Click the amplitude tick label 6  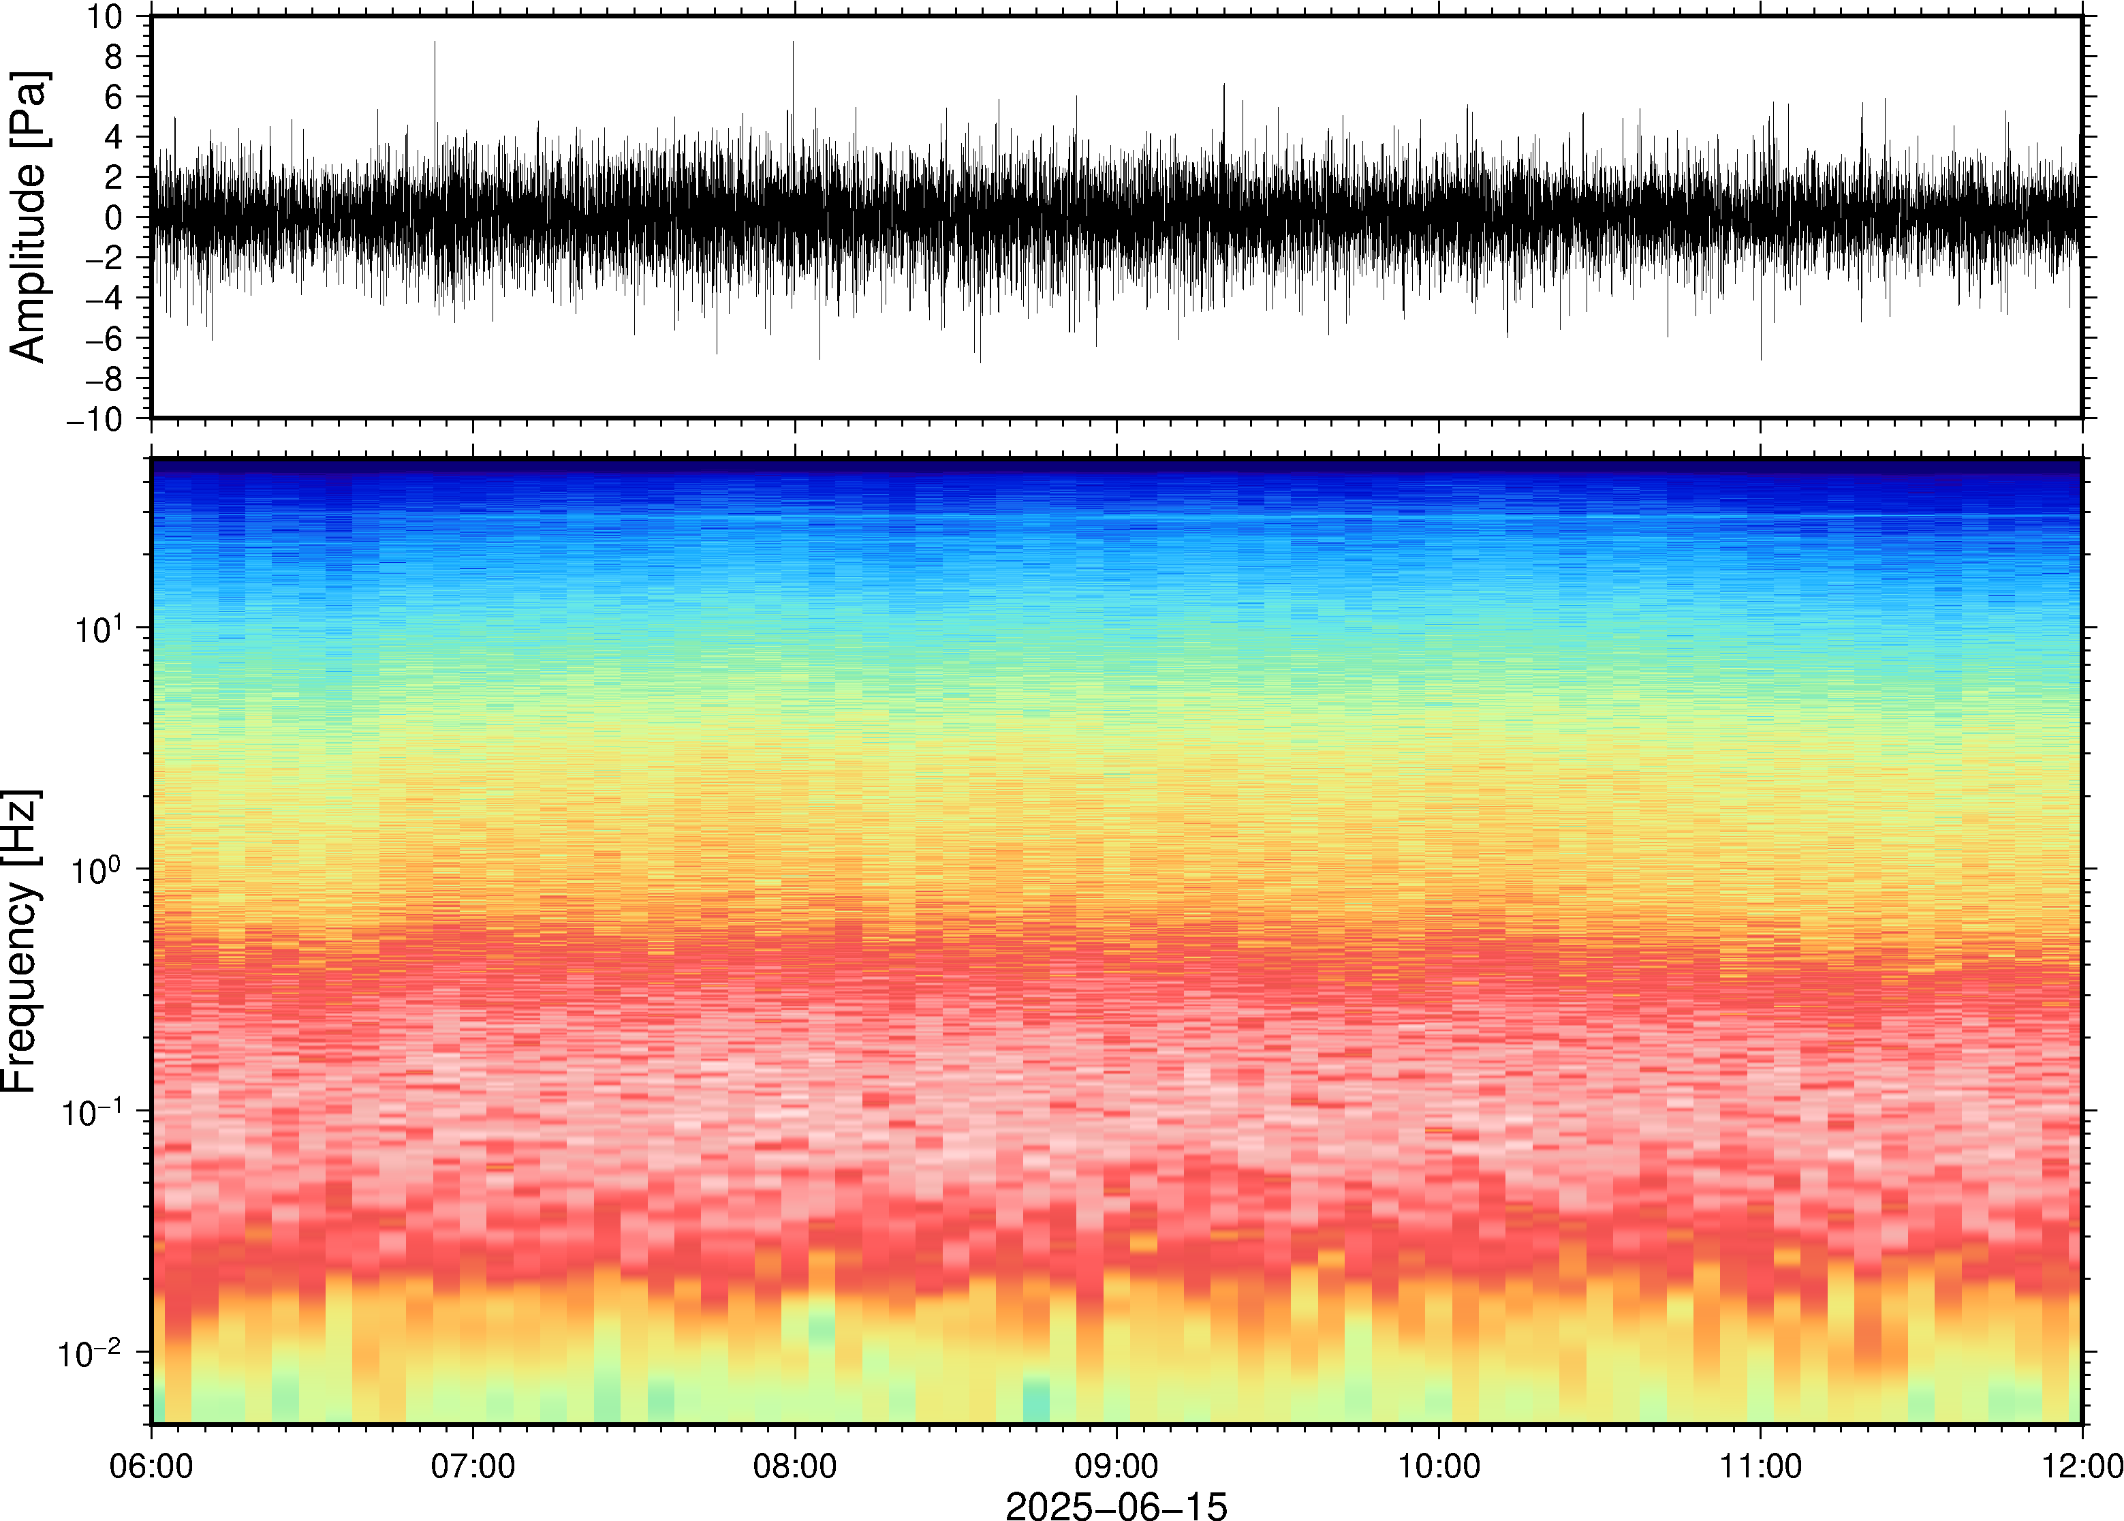pyautogui.click(x=114, y=97)
